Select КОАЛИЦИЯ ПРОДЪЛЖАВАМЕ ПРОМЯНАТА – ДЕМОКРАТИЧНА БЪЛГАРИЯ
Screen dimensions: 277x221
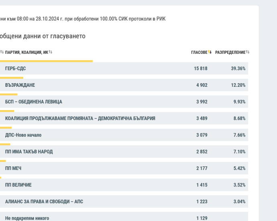[x=80, y=118]
